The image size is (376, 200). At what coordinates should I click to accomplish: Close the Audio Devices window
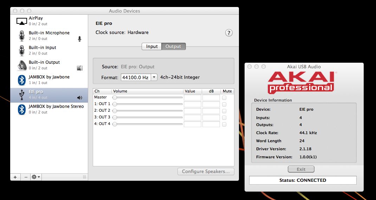(15, 11)
